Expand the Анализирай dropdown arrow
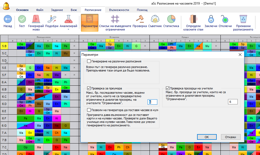 click(68, 29)
